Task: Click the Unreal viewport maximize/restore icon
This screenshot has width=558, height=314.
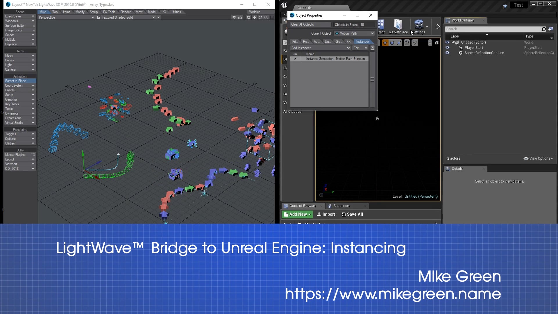Action: coord(437,43)
